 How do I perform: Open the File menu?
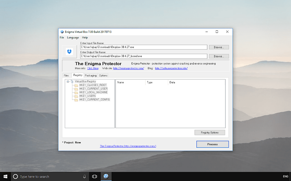pos(62,37)
